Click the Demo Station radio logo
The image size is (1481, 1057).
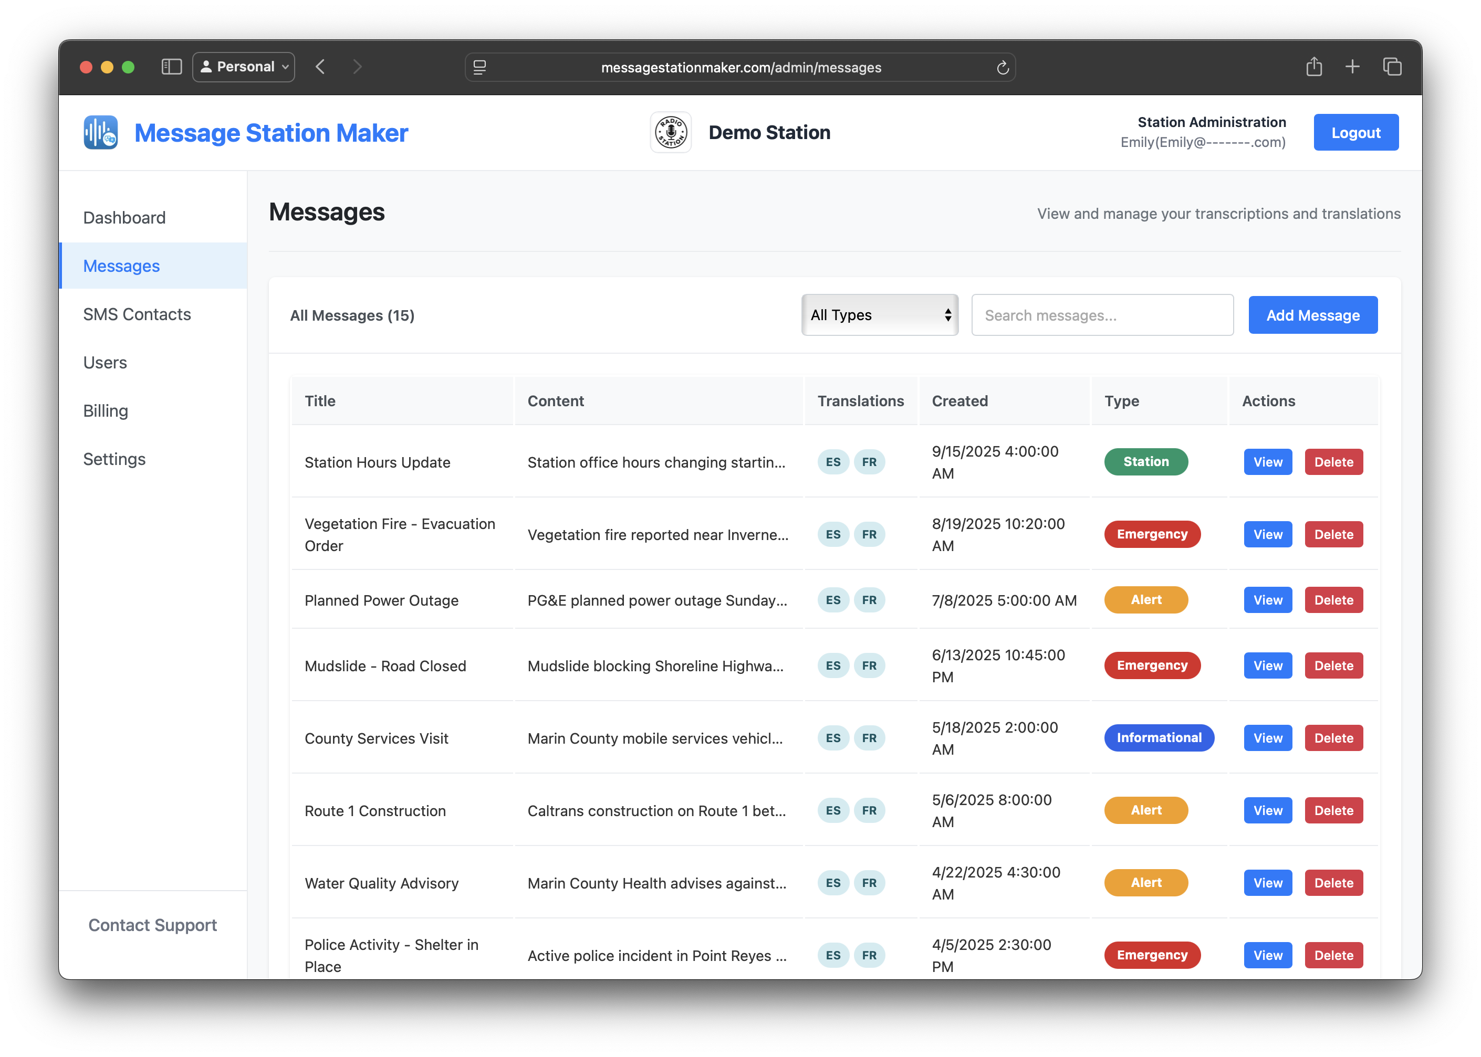[x=670, y=133]
